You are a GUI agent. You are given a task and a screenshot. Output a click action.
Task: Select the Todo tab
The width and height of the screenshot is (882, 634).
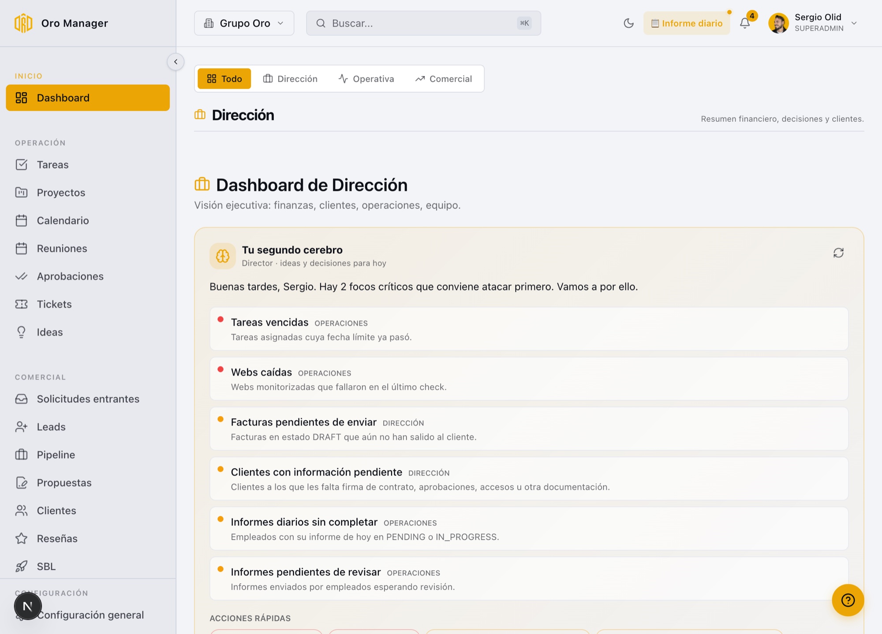point(224,78)
